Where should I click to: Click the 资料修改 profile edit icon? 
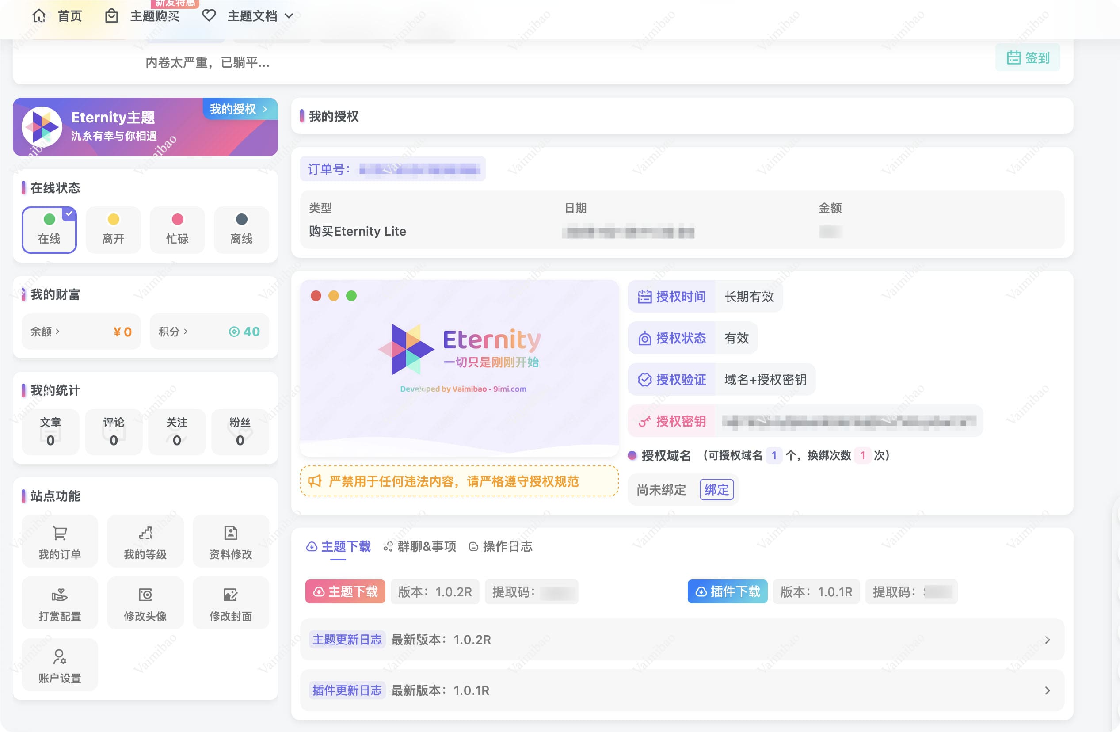pos(231,533)
